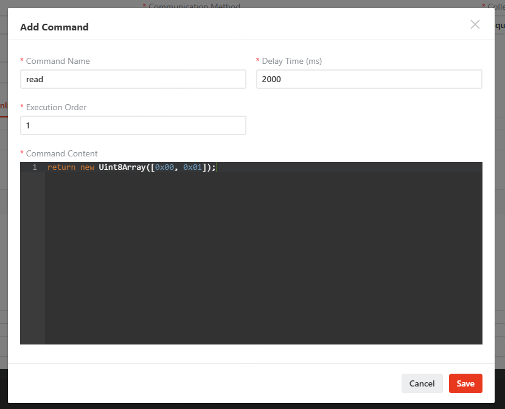Close the Add Command dialog with X
Image resolution: width=505 pixels, height=409 pixels.
pos(475,24)
